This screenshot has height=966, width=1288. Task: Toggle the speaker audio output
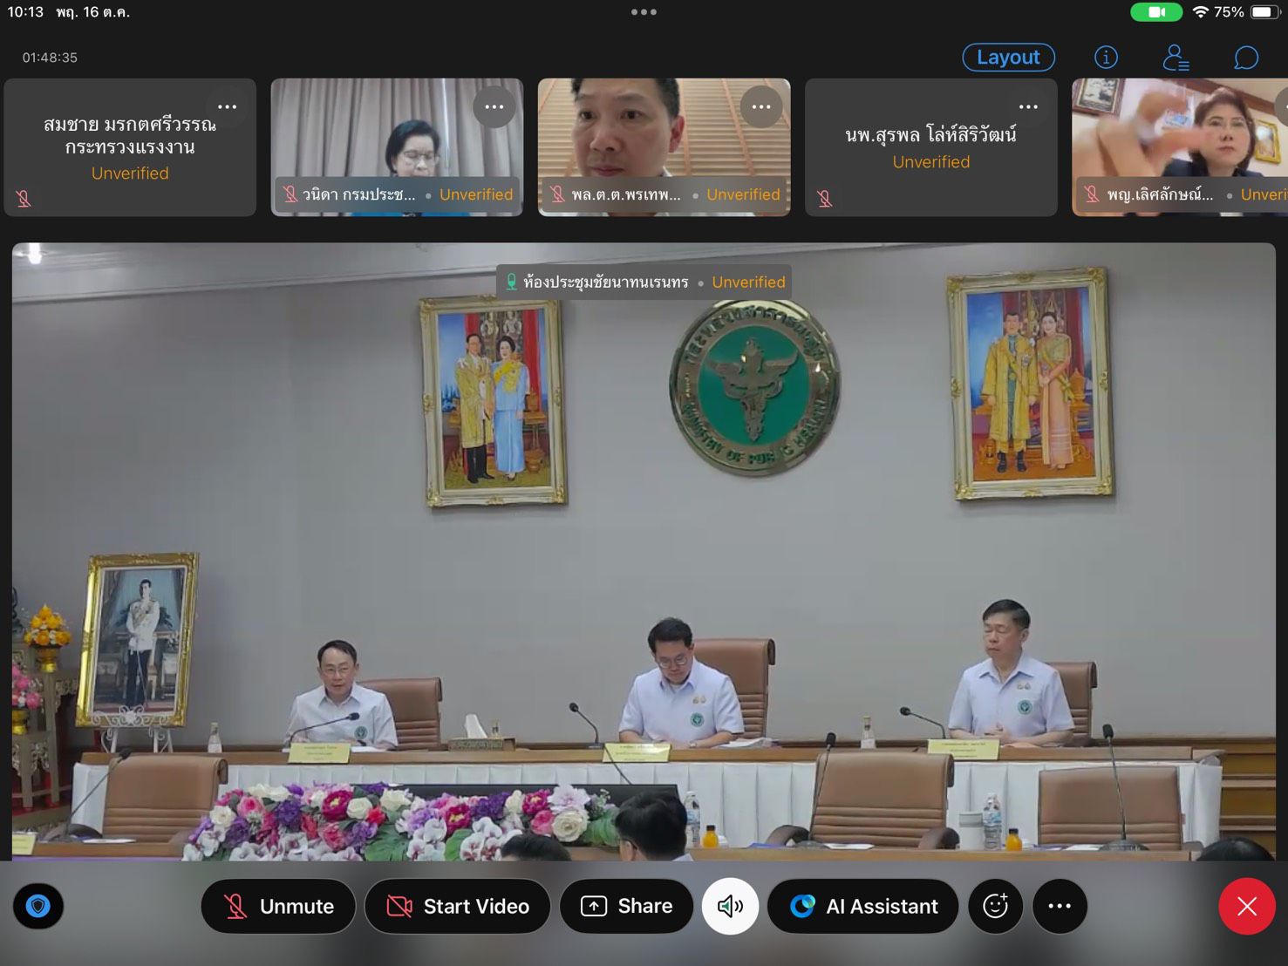[730, 906]
